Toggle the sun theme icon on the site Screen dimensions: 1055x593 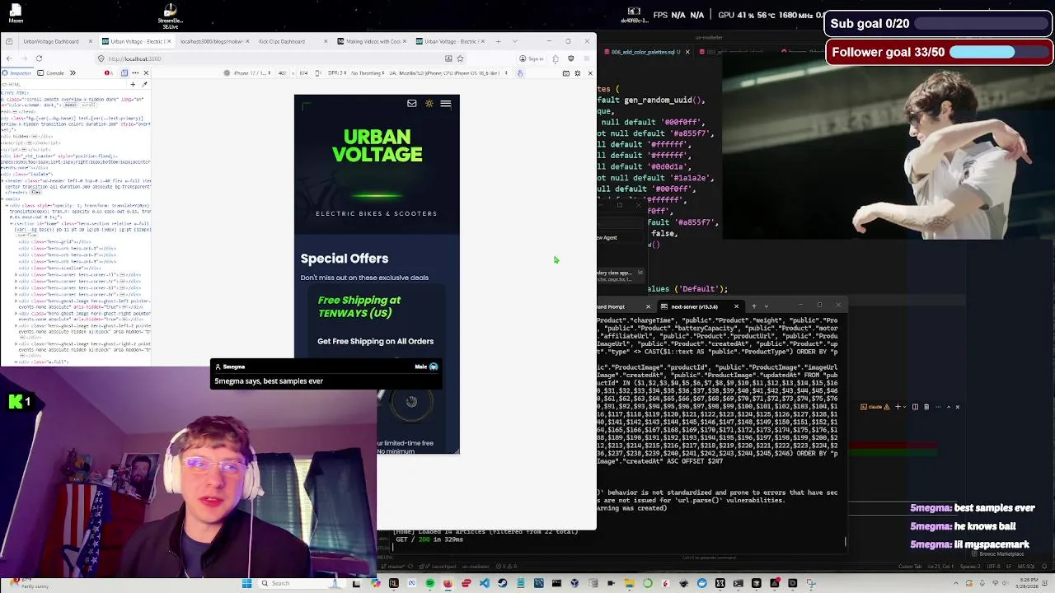[x=429, y=104]
